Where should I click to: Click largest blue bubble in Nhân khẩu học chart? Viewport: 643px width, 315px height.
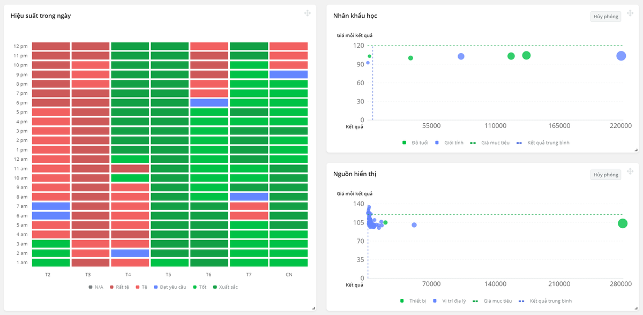(621, 56)
